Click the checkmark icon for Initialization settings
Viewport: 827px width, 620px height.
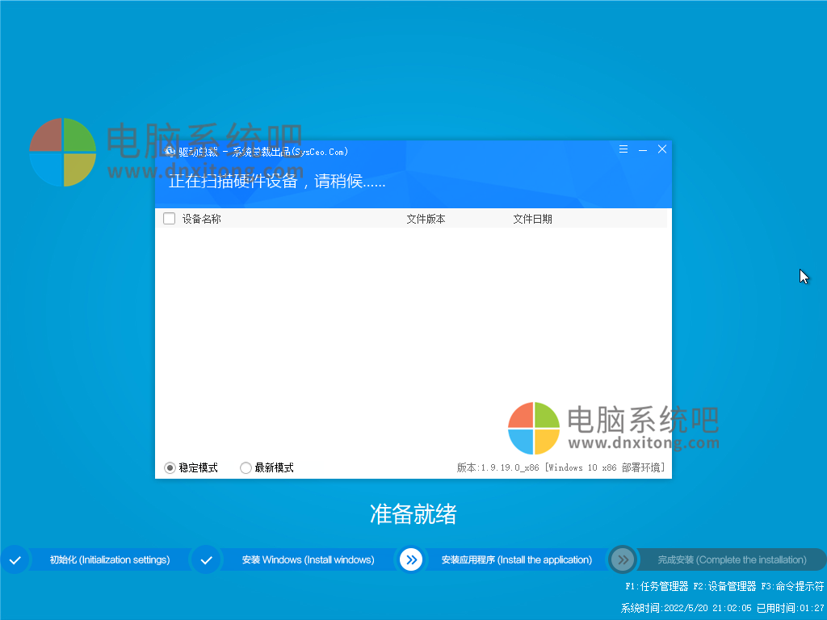[x=15, y=559]
